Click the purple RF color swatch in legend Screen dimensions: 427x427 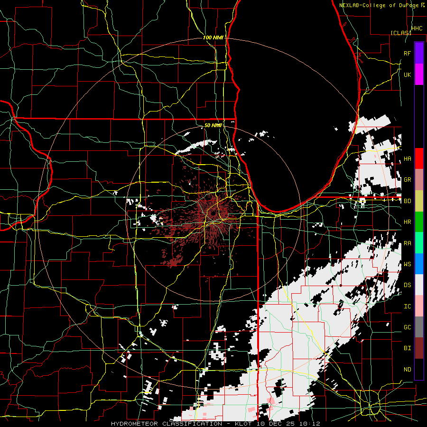(419, 53)
